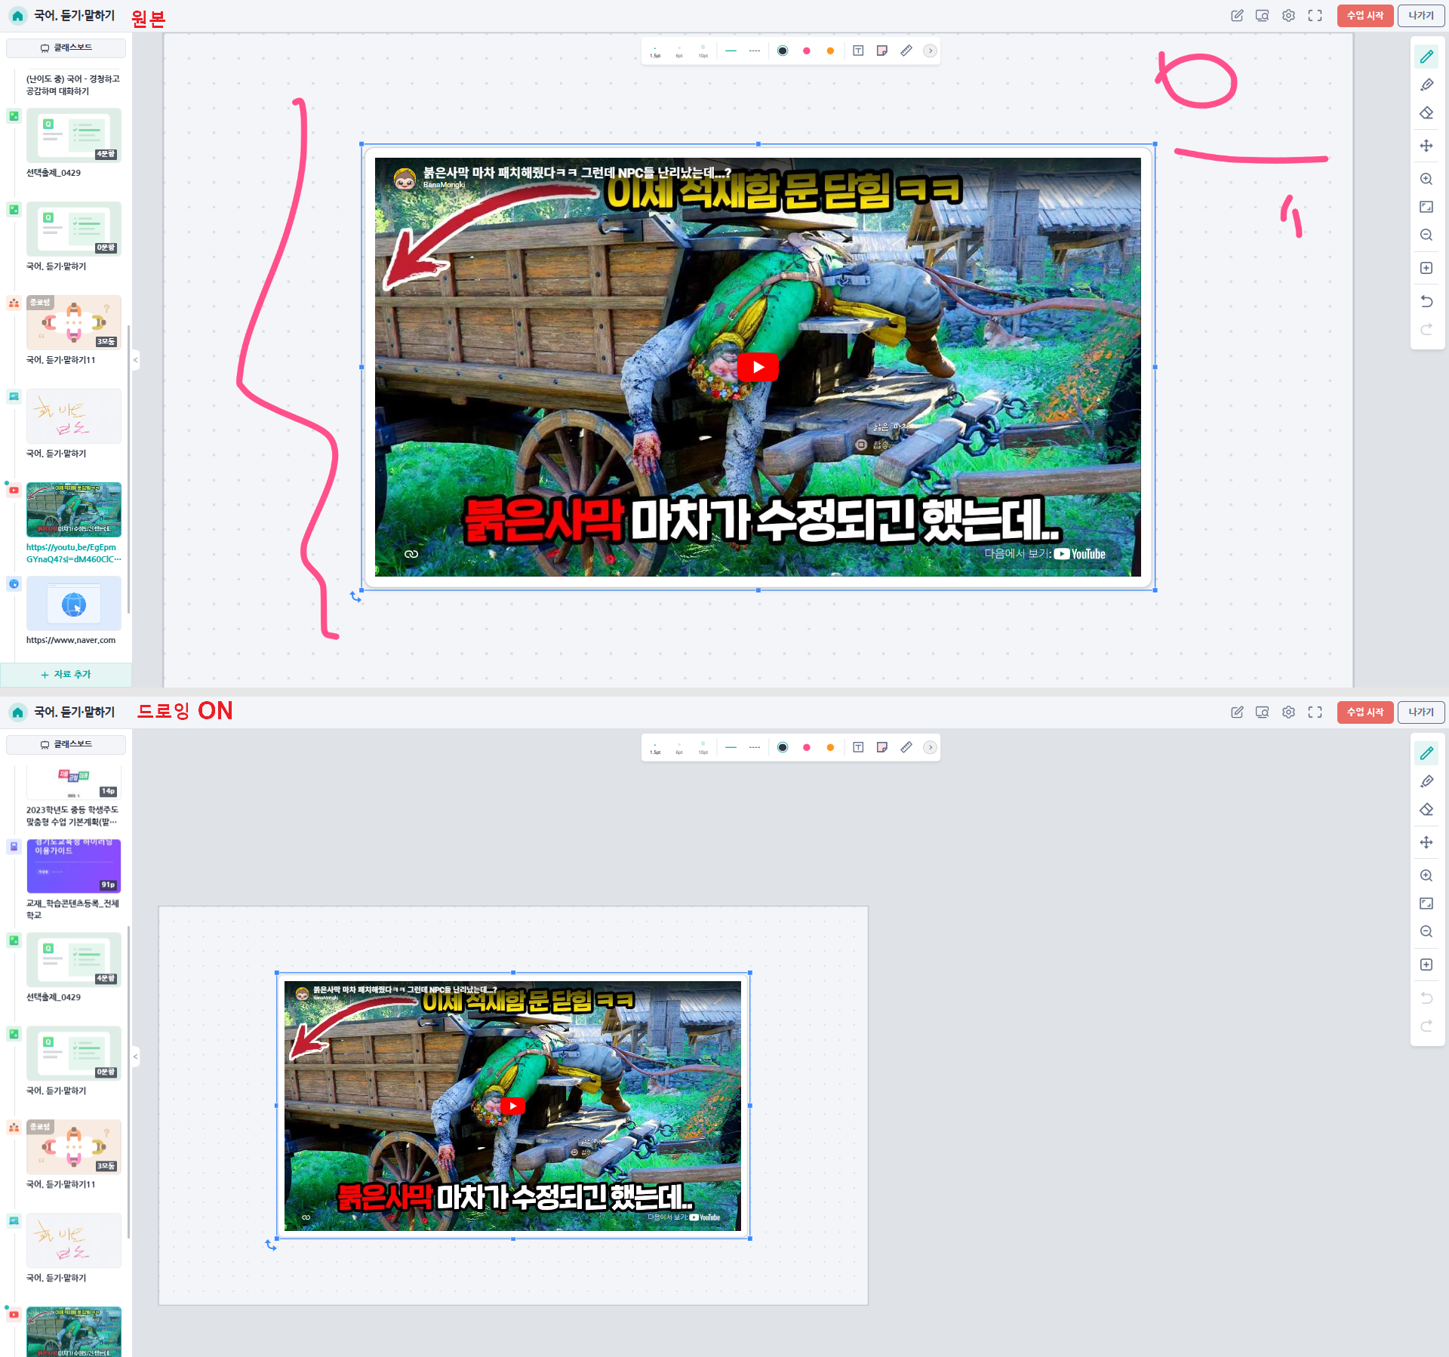Image resolution: width=1449 pixels, height=1357 pixels.
Task: Add a sticky note in the lower screenshot
Action: click(882, 747)
